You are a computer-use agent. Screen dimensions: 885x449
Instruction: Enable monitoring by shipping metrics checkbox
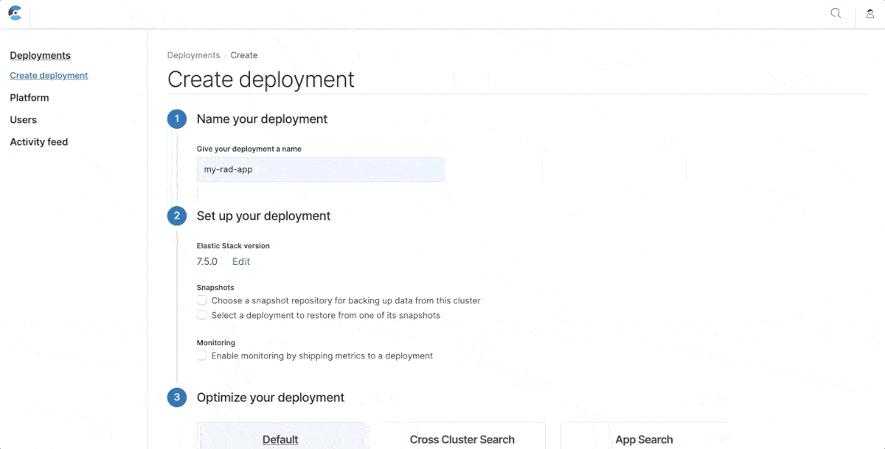point(201,356)
